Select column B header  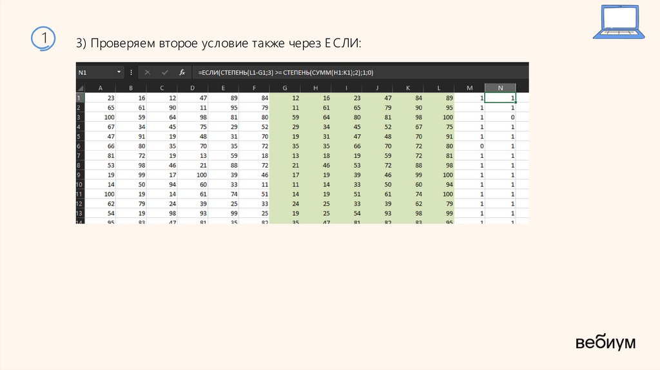(131, 88)
